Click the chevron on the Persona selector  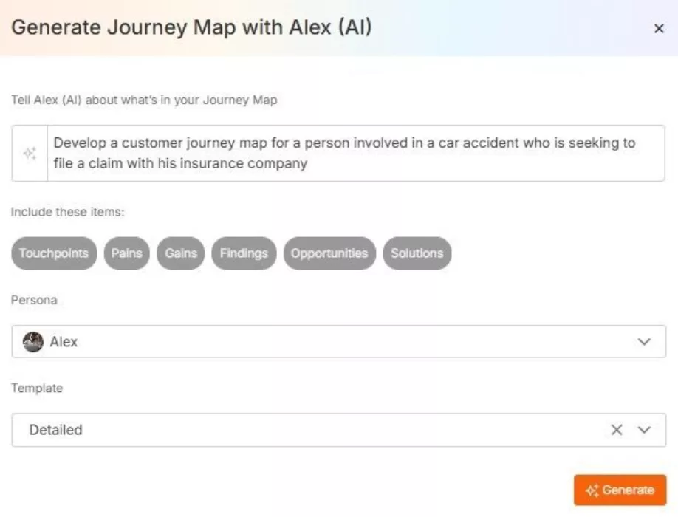[x=644, y=342]
